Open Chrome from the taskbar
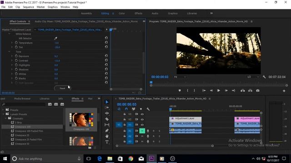291x163 pixels. pyautogui.click(x=130, y=158)
